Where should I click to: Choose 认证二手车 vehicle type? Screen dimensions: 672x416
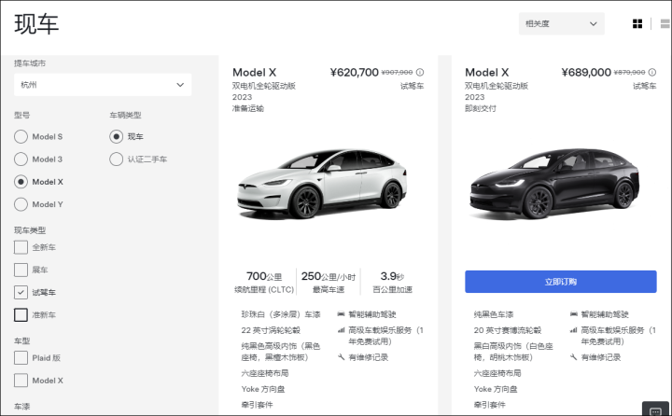[x=116, y=159]
